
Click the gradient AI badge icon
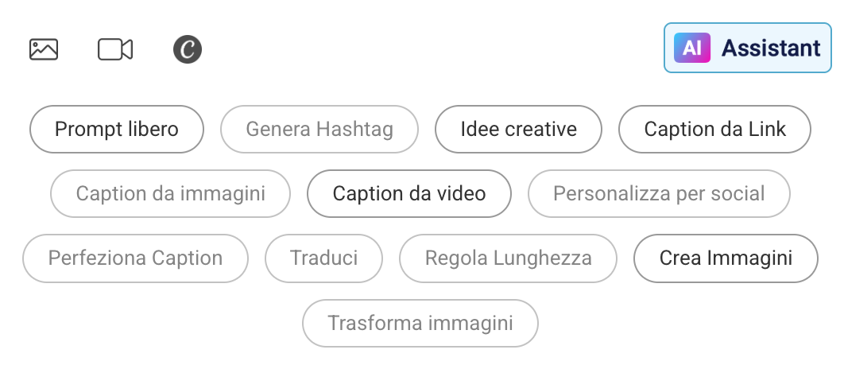coord(691,48)
